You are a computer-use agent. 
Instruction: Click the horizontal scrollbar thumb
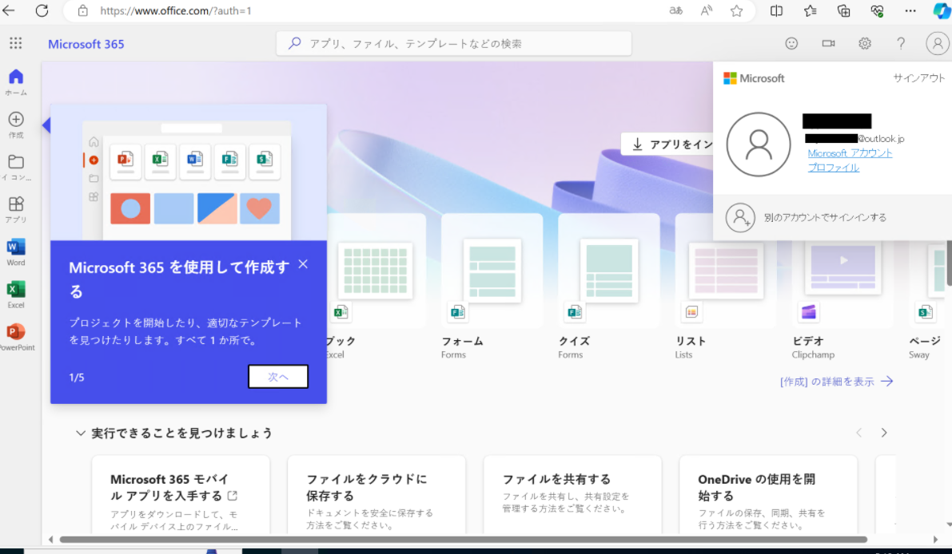[464, 540]
